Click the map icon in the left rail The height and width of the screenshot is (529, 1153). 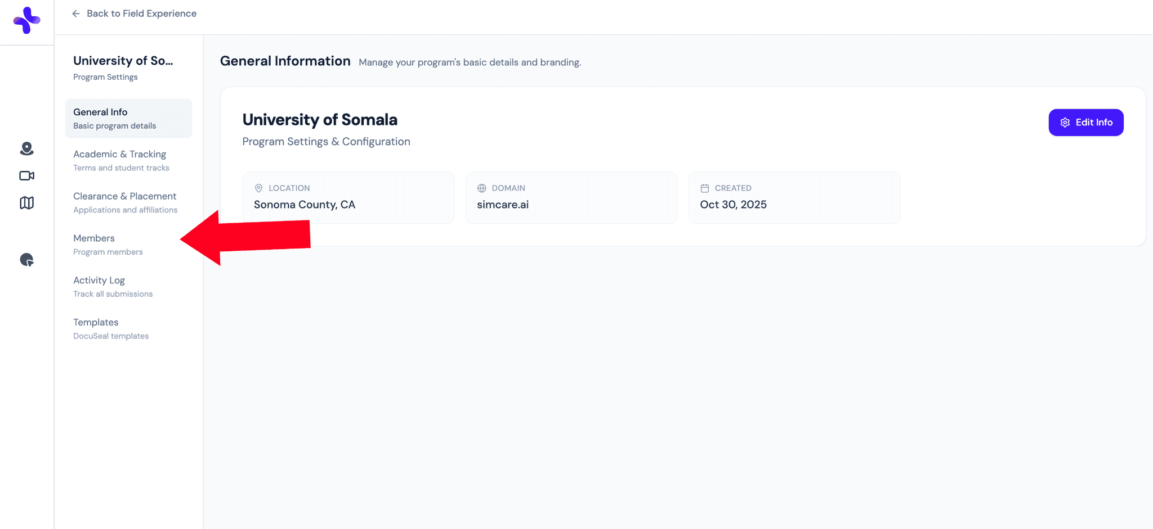tap(26, 203)
